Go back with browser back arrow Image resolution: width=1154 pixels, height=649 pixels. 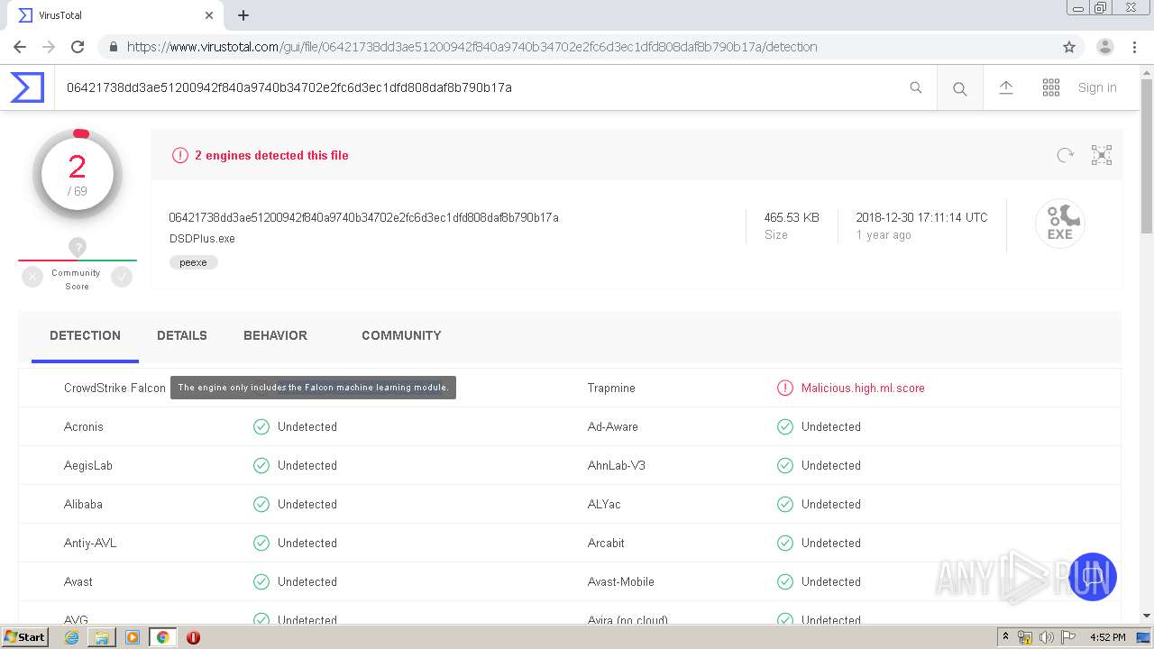coord(20,47)
